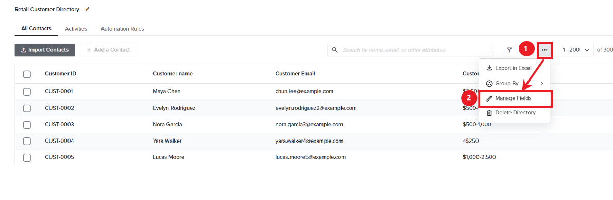Click the Group By icon in the menu

pos(489,83)
